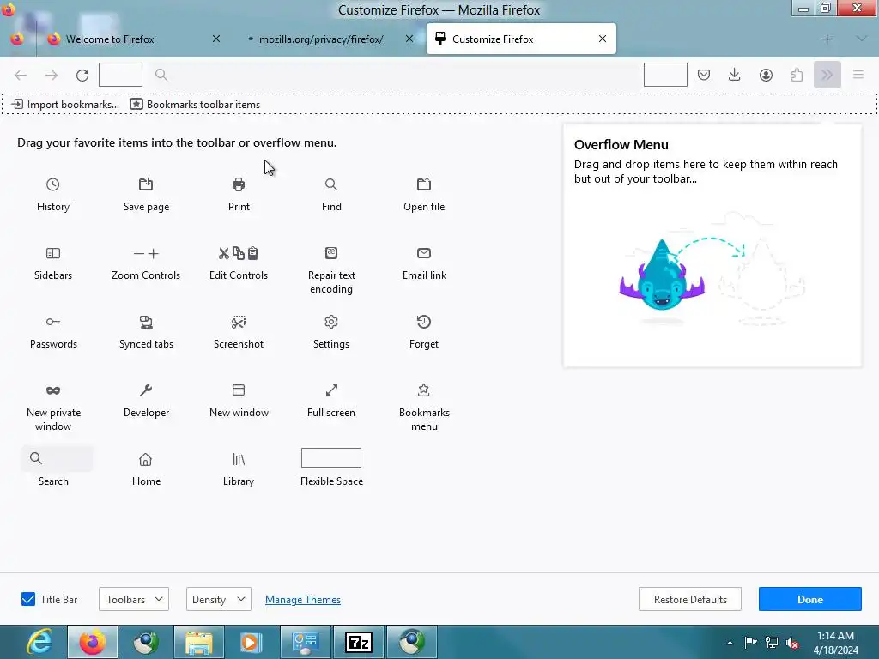Toggle the Title Bar checkbox
The height and width of the screenshot is (659, 879).
[x=28, y=599]
